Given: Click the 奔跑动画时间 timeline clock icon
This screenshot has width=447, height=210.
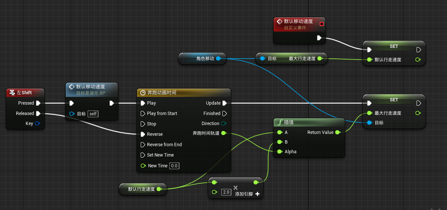Looking at the screenshot, I should click(x=143, y=93).
